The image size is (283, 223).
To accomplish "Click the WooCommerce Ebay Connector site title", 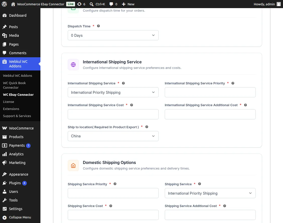I will [41, 4].
